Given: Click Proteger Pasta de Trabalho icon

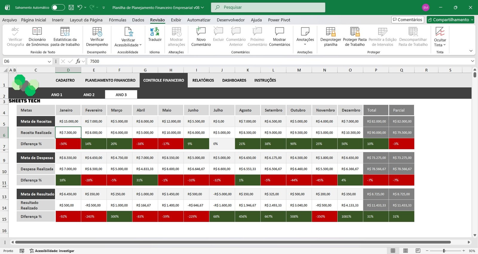Looking at the screenshot, I should tap(355, 32).
